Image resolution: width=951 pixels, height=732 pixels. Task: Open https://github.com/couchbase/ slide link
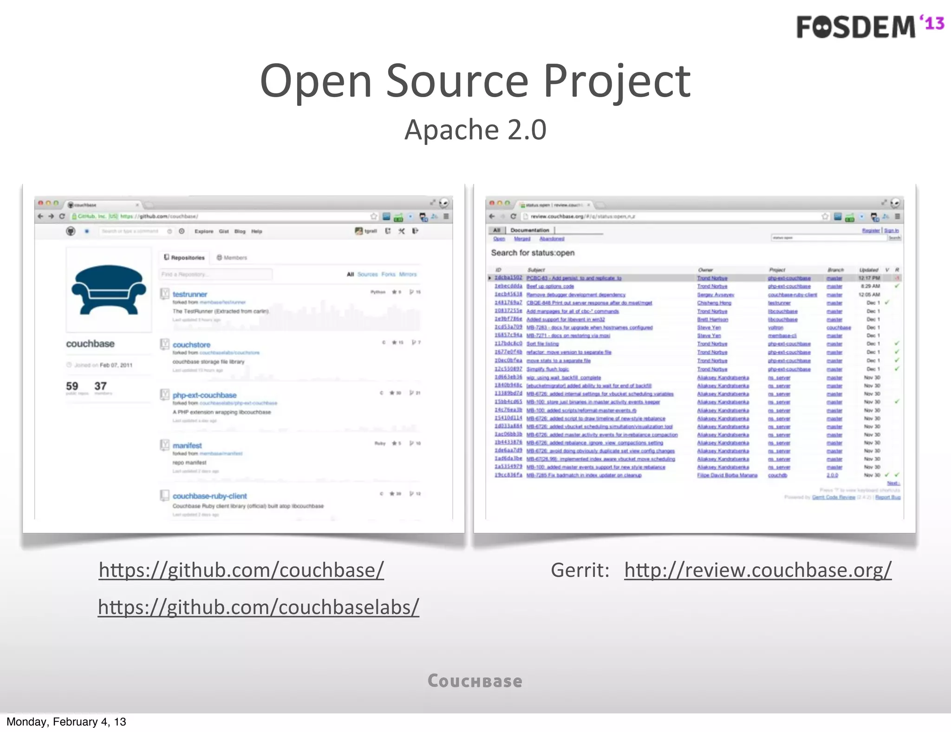[x=241, y=570]
